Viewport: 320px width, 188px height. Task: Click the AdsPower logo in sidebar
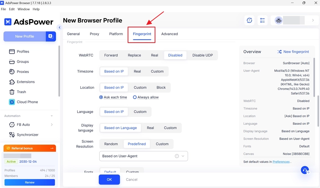point(28,22)
